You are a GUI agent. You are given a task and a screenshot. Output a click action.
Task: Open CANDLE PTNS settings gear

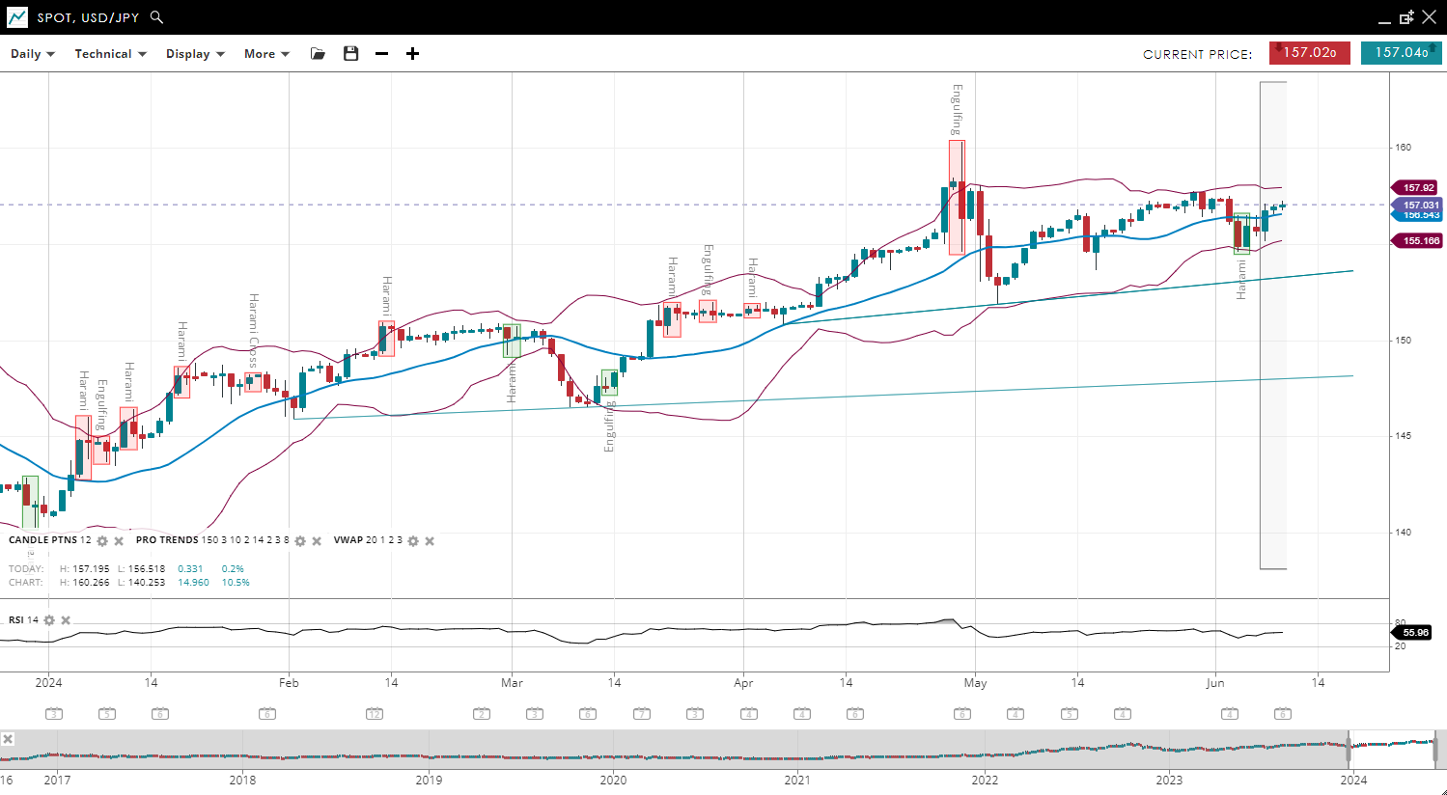[102, 541]
